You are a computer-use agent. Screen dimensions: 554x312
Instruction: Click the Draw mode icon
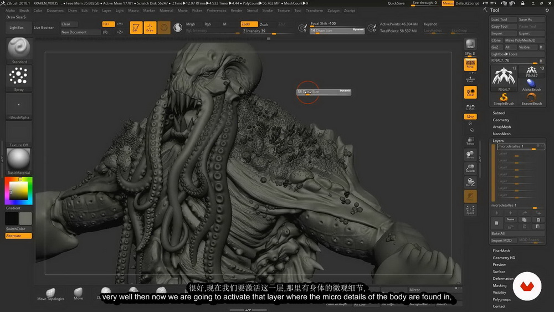tap(150, 28)
